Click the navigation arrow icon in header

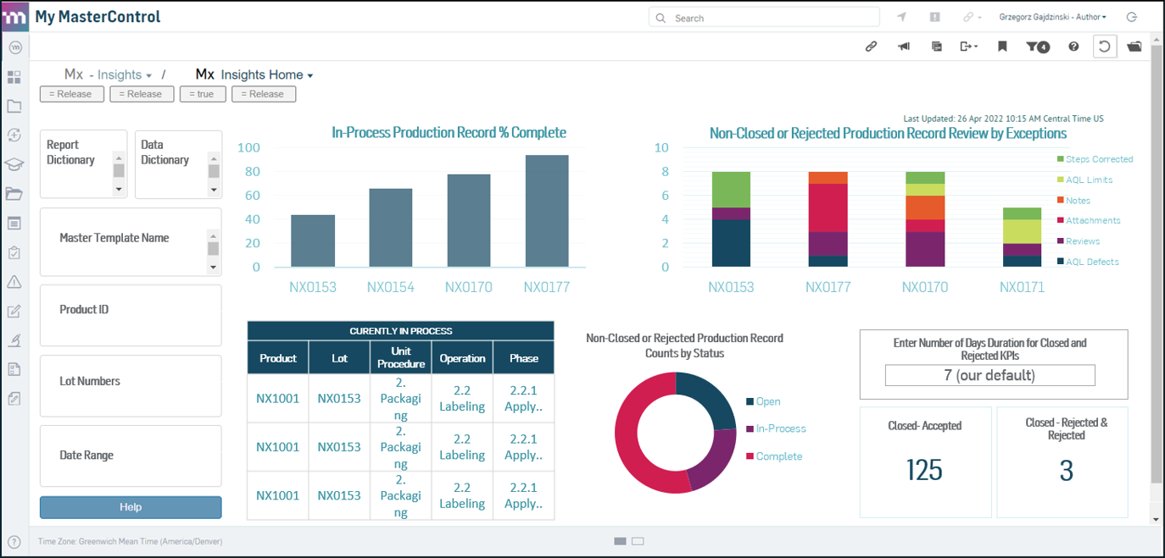point(902,17)
